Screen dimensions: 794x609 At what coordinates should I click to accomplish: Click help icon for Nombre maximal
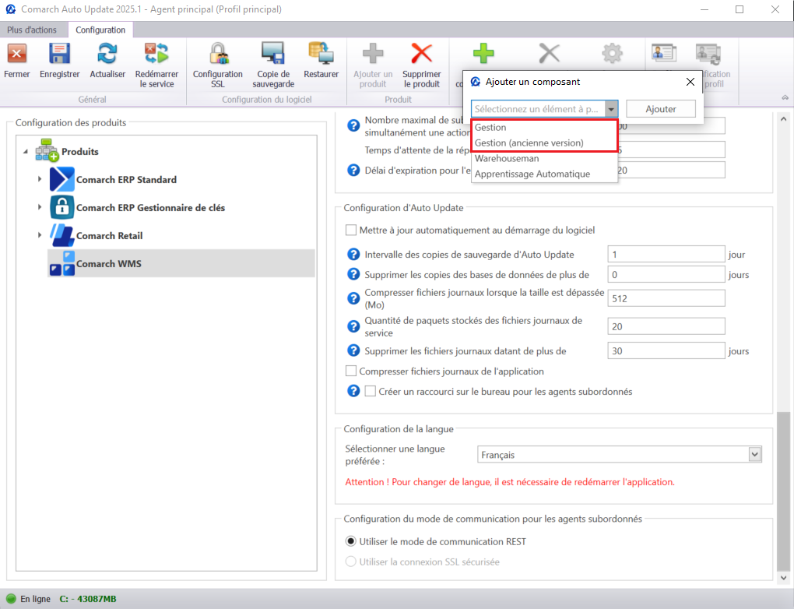[353, 125]
